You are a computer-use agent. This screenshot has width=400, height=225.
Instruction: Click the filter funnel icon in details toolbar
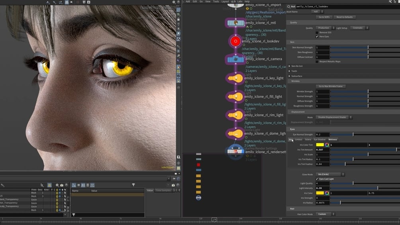coord(133,185)
